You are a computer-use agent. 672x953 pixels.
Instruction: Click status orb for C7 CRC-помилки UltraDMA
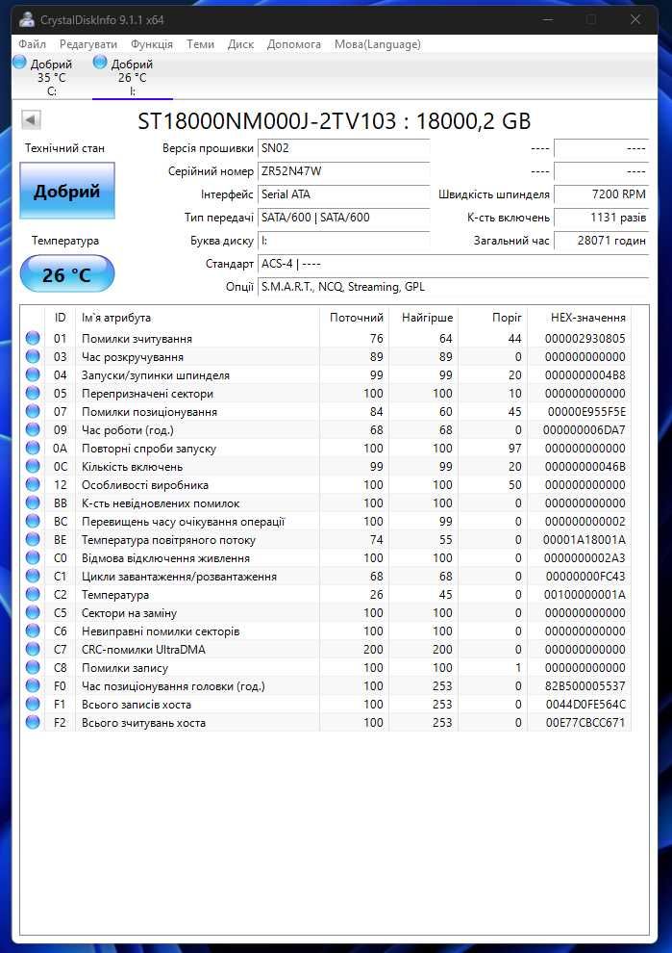coord(33,649)
